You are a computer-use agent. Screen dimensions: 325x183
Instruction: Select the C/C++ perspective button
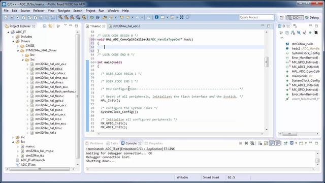(295, 18)
